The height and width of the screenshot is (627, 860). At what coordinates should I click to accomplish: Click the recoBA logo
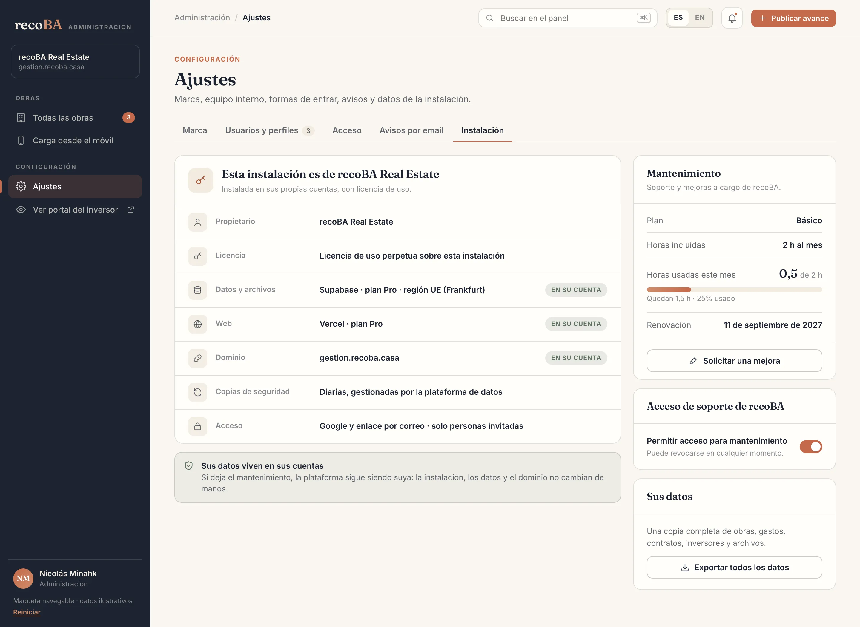tap(38, 25)
